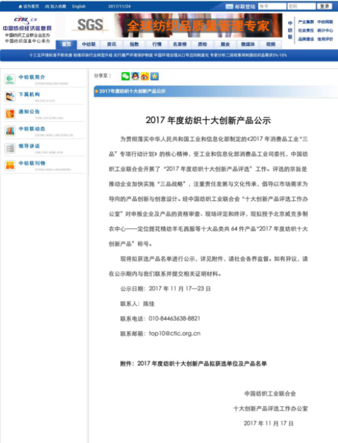Select the 名录榜 navigation tab

pos(180,44)
